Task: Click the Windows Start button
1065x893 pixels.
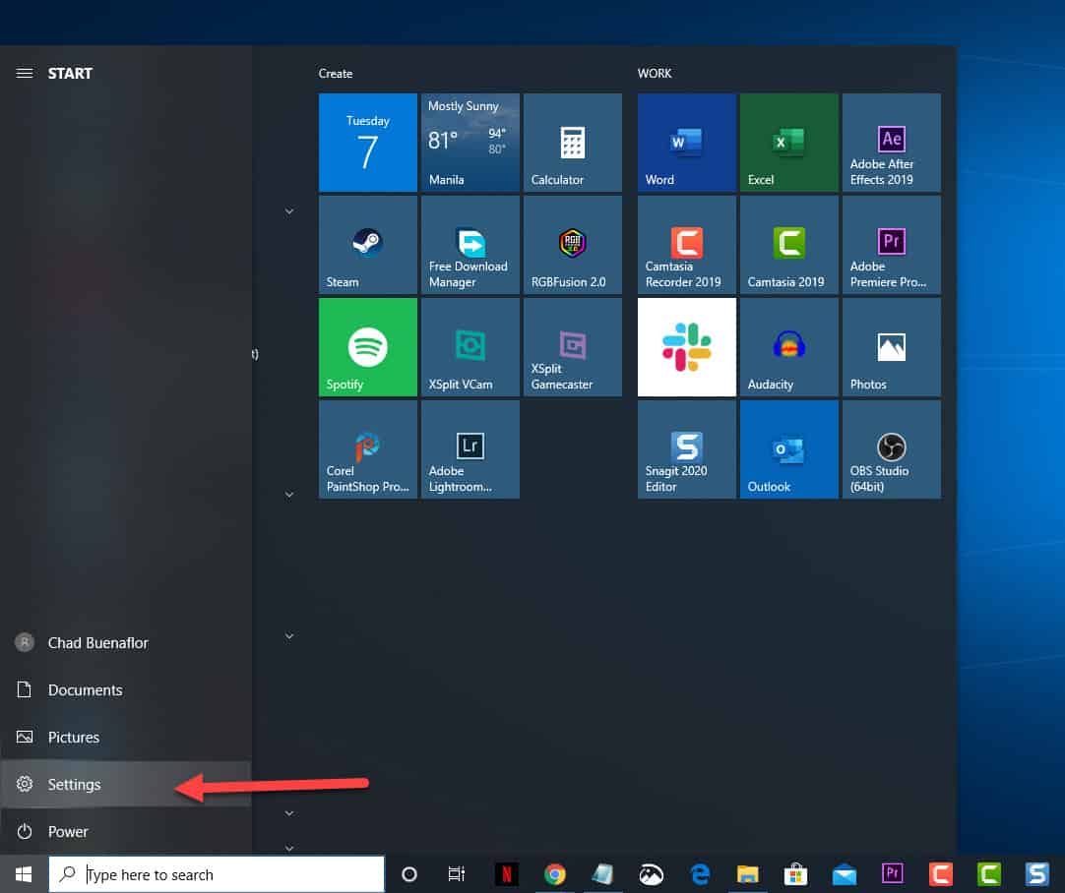Action: coord(24,874)
